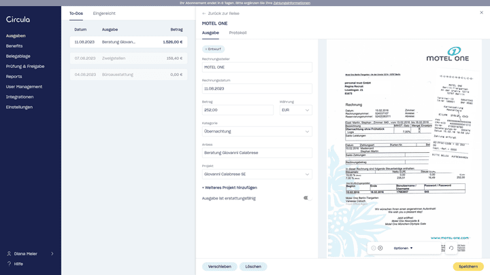
Task: Switch to the Eingereicht tab
Action: point(103,13)
